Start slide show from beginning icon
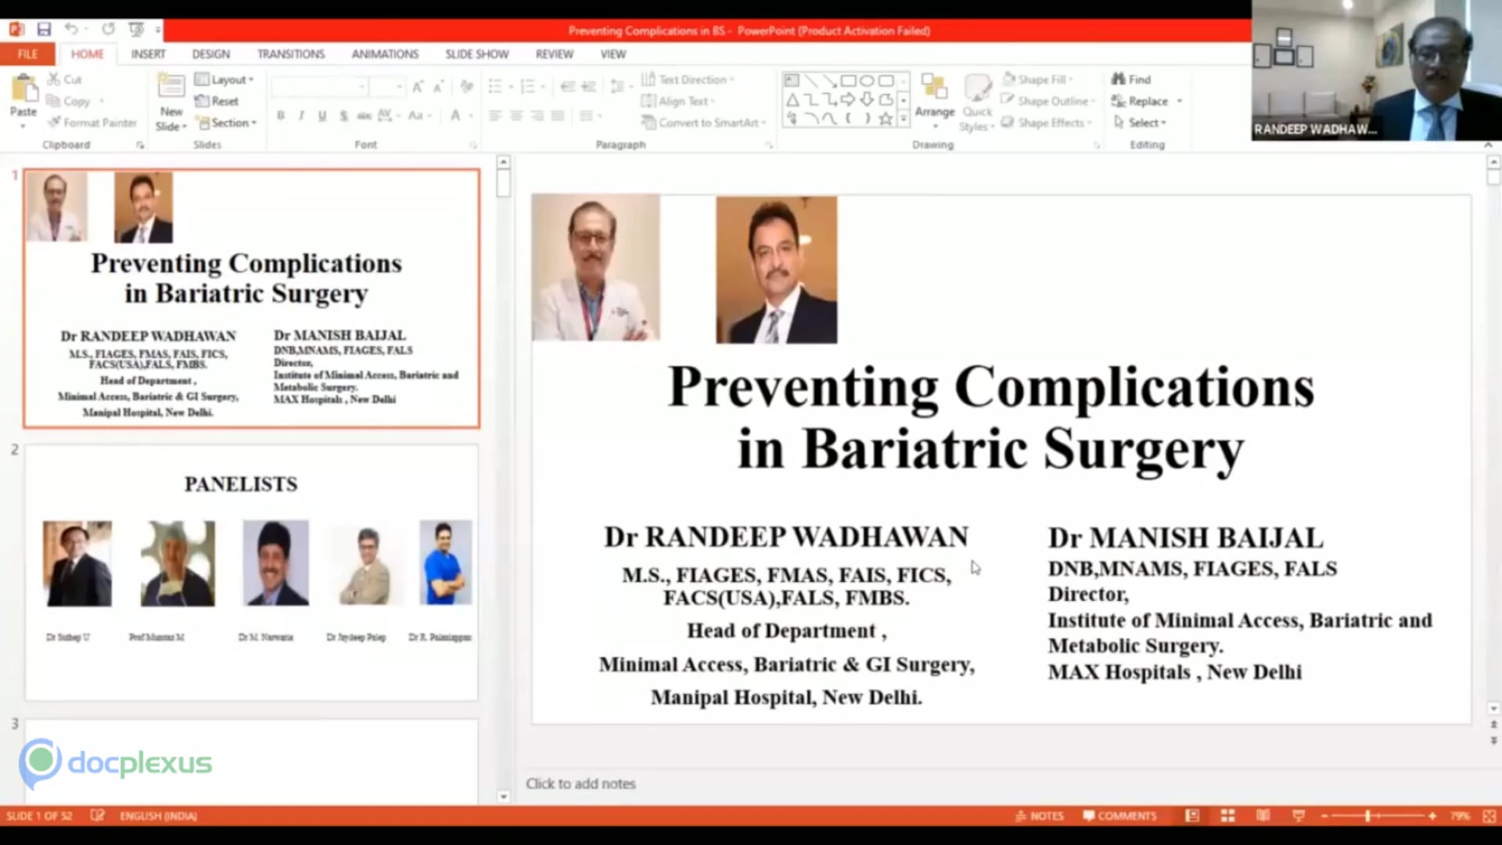Viewport: 1502px width, 845px height. point(136,30)
